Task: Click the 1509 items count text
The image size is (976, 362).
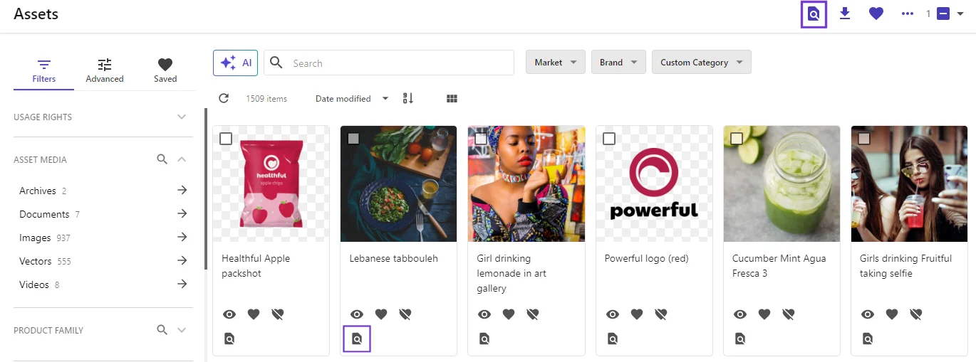Action: pyautogui.click(x=266, y=99)
